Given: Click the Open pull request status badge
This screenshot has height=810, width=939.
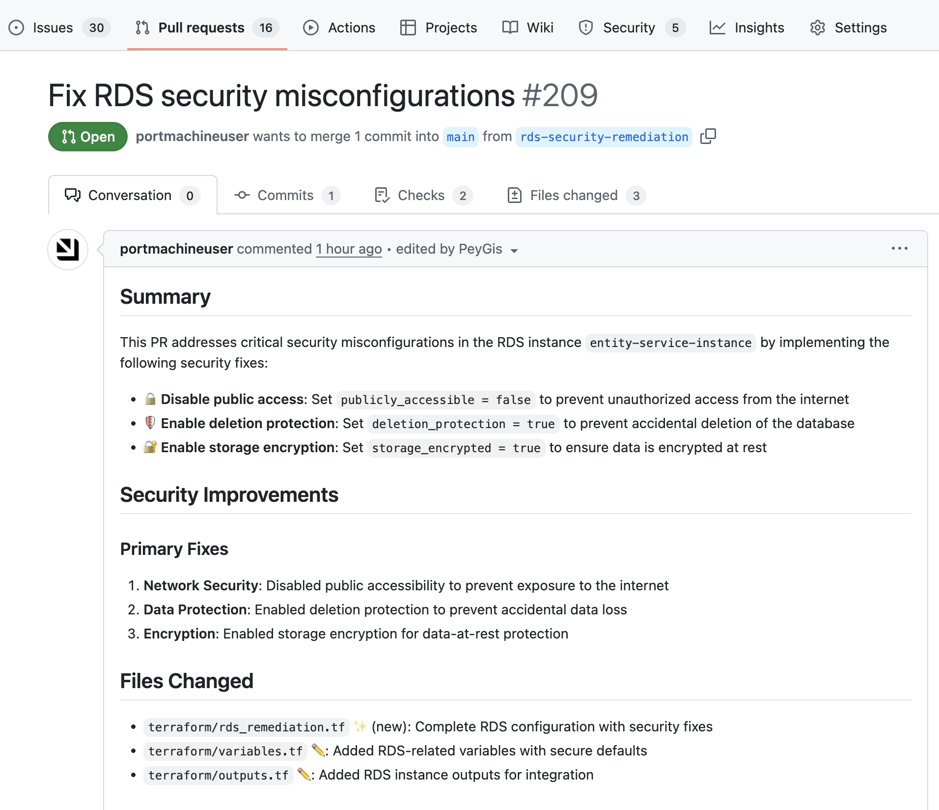Looking at the screenshot, I should coord(88,137).
